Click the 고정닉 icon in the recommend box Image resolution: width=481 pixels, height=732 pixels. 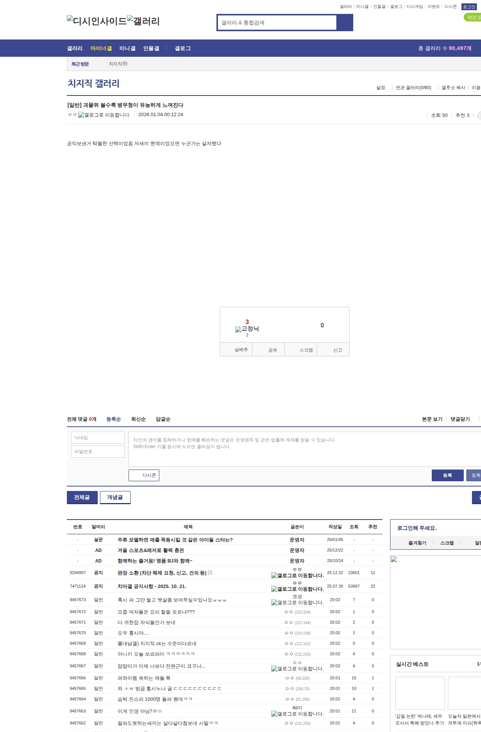(x=247, y=329)
